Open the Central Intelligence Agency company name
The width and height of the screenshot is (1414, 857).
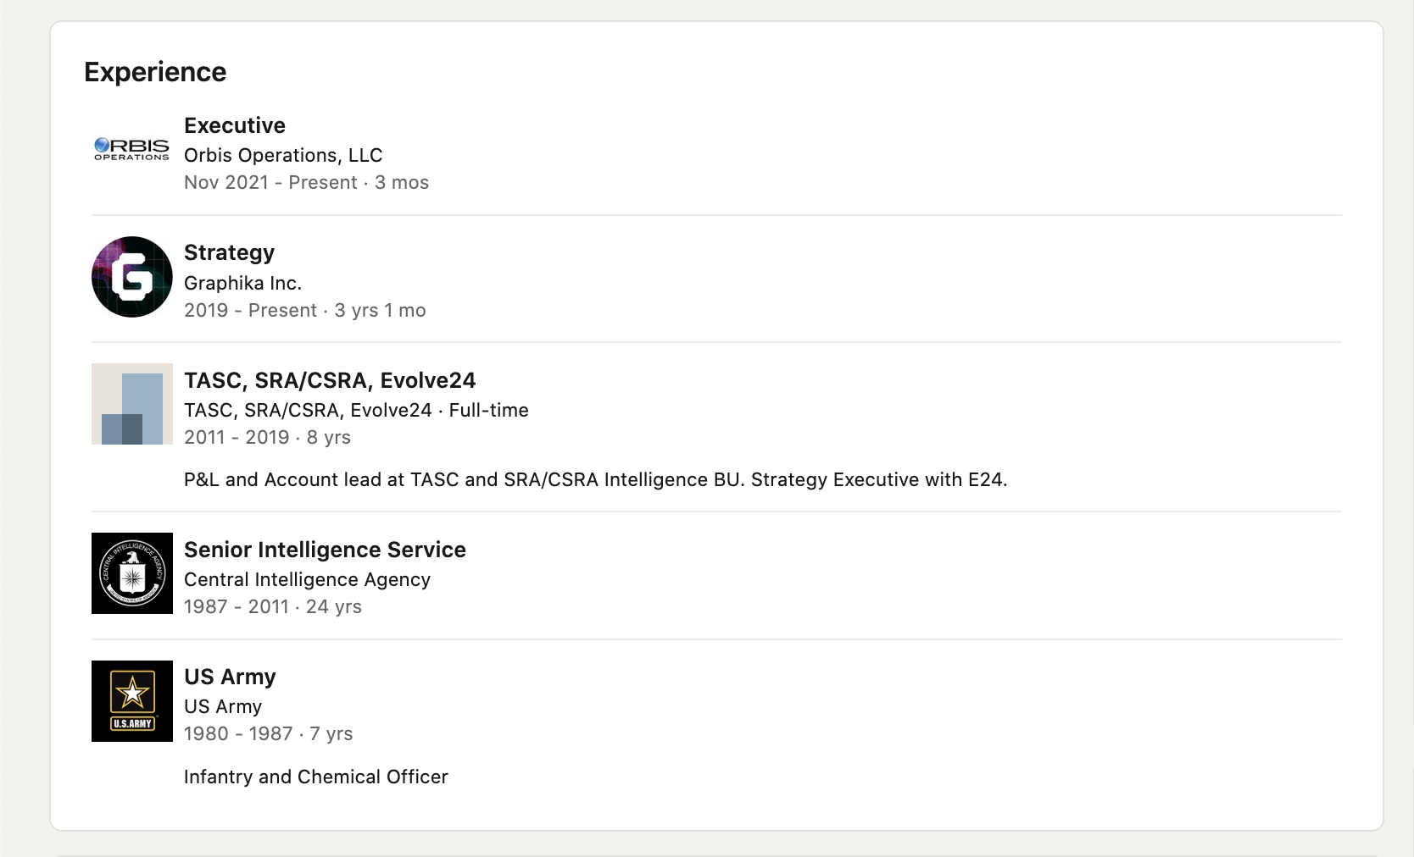[x=307, y=579]
